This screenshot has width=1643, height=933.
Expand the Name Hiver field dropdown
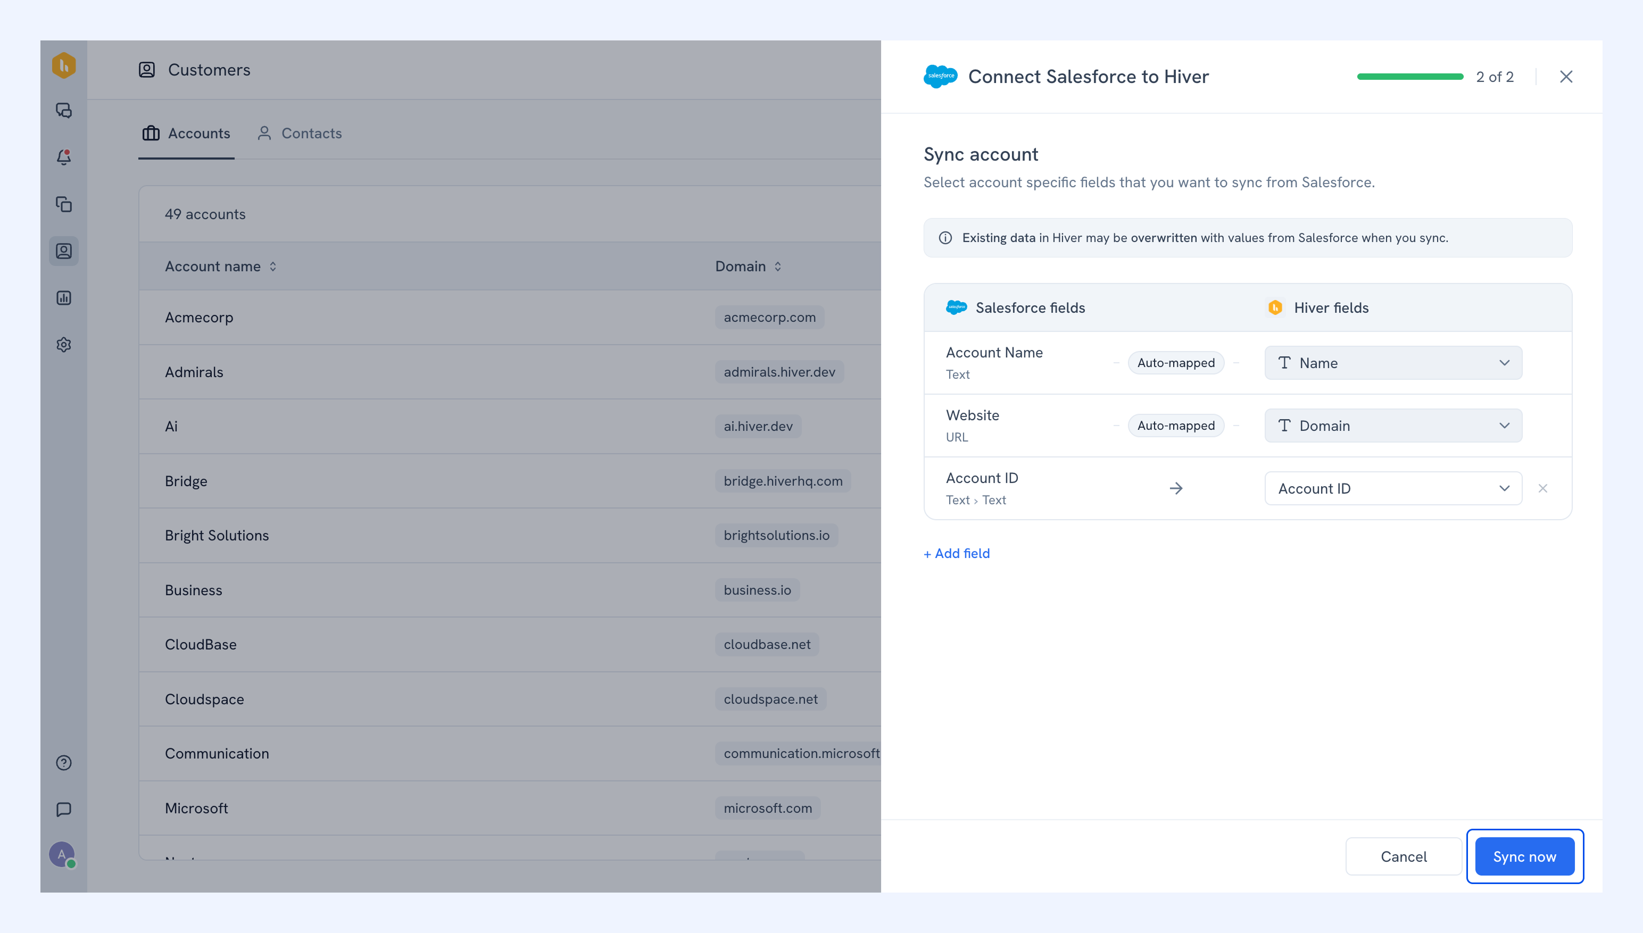[1393, 363]
